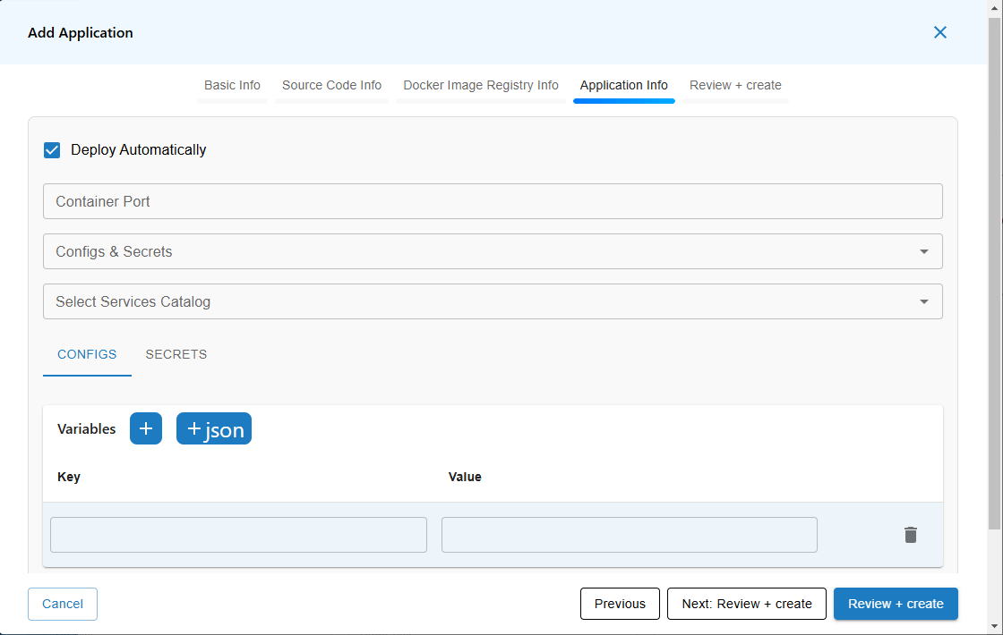
Task: Select the Review + create tab
Action: pos(735,86)
